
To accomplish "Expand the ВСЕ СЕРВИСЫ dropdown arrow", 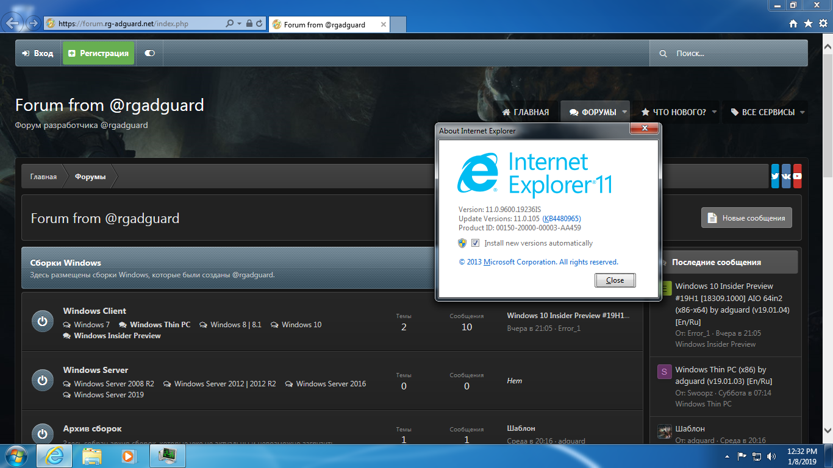I will click(x=802, y=113).
